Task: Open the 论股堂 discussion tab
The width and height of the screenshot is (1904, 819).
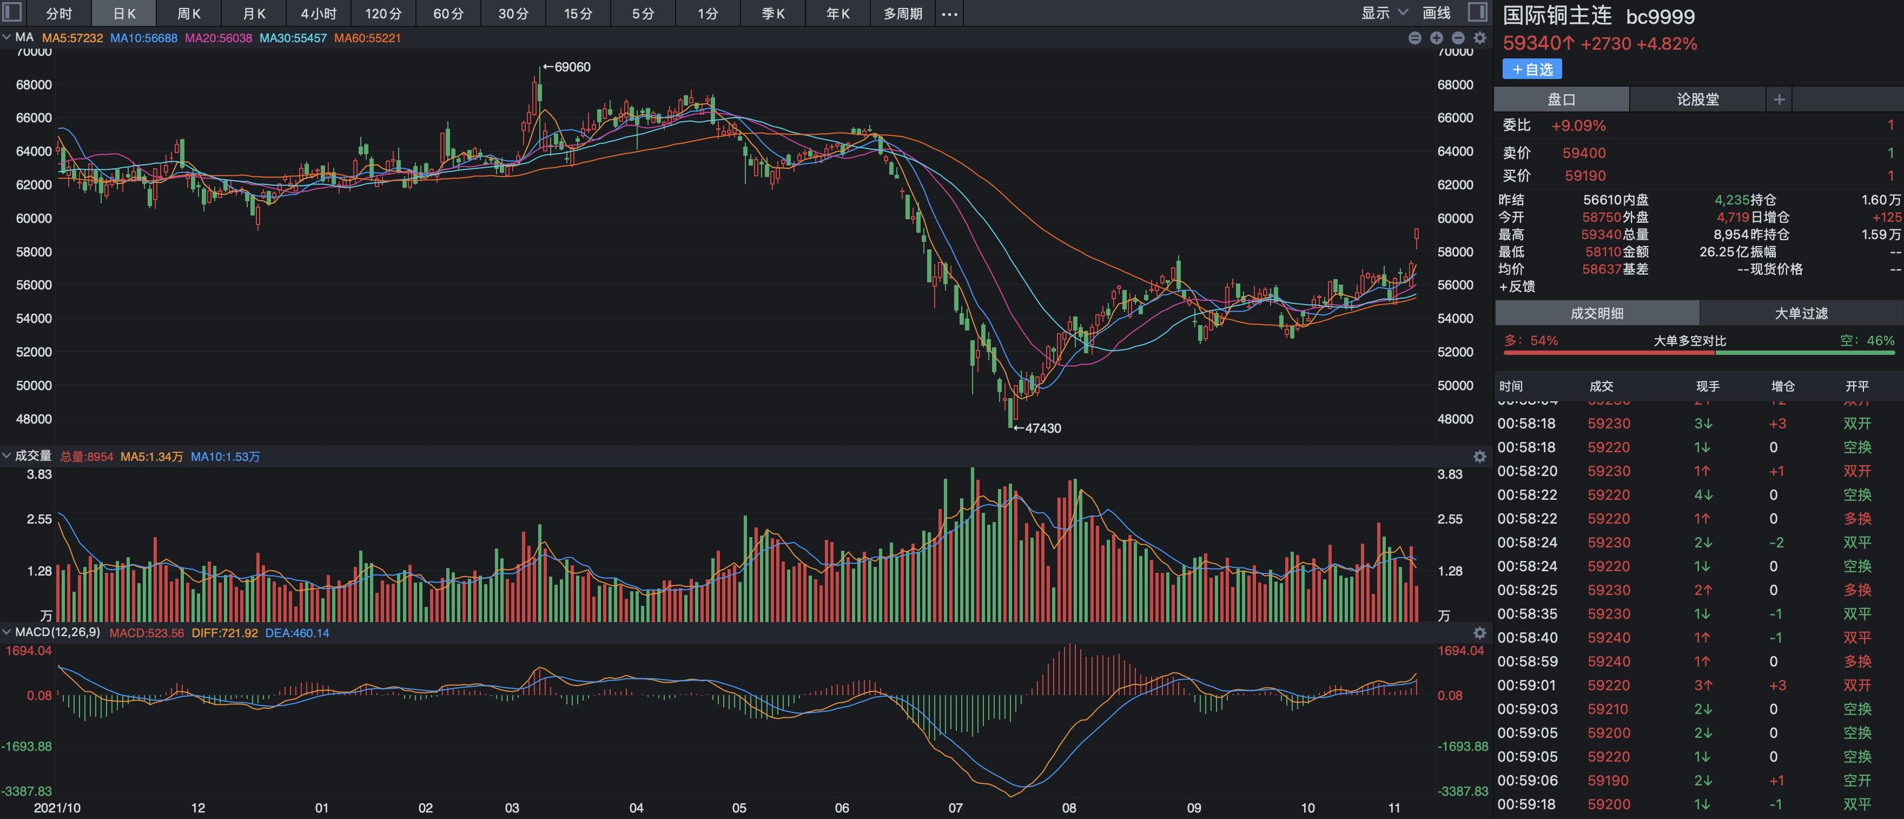Action: (x=1698, y=99)
